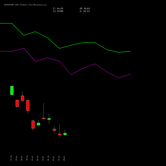Click the tall green 24 Jun candlestick
This screenshot has width=166, height=166.
coord(12,90)
